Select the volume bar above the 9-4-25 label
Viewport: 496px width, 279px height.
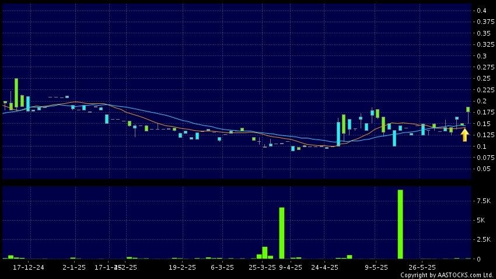point(281,233)
